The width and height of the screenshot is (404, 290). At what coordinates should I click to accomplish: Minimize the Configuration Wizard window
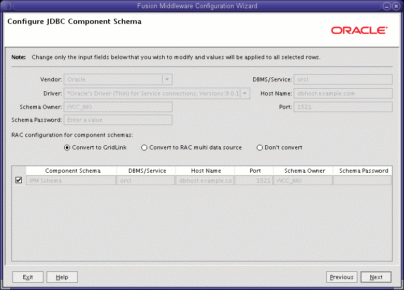387,6
